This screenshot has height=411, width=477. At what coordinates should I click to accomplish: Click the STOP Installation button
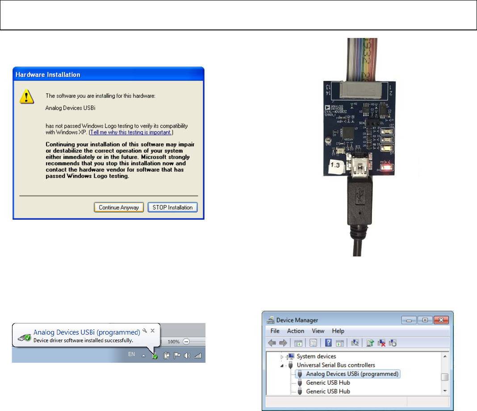coord(172,207)
